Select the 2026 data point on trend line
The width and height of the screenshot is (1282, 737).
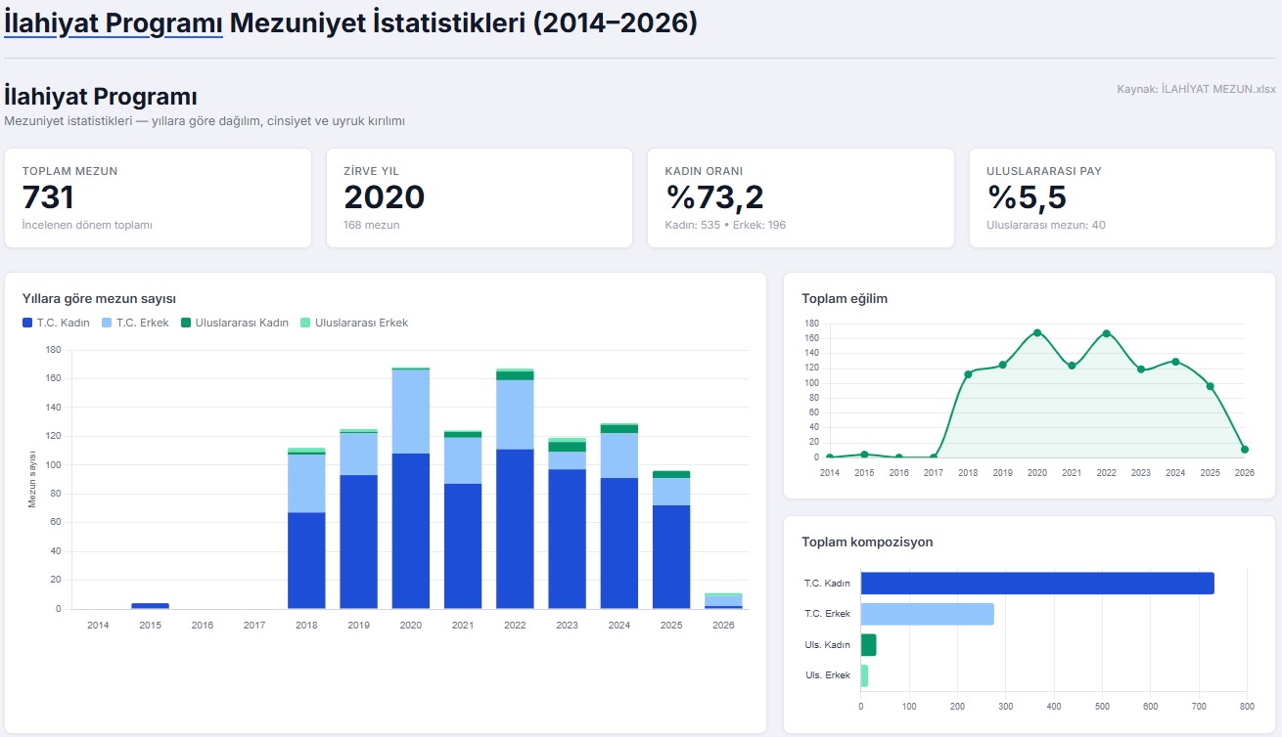coord(1245,450)
